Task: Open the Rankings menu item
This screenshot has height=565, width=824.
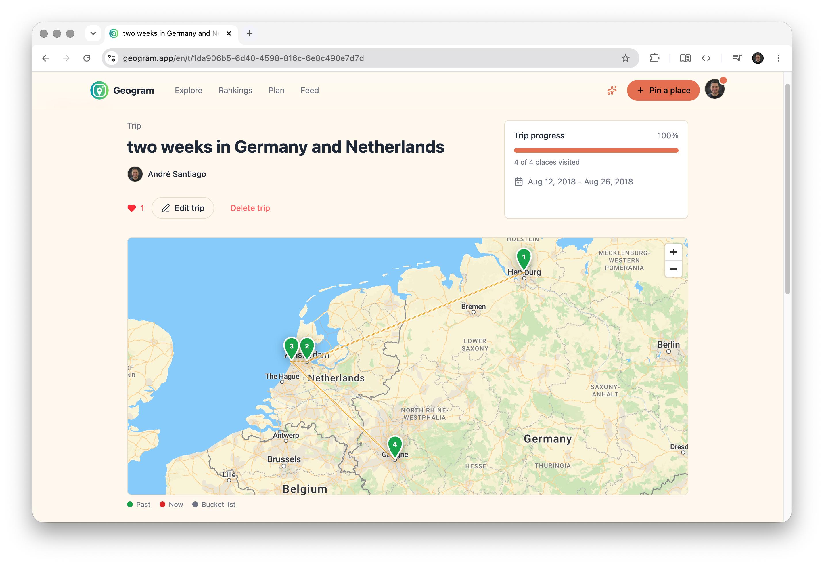Action: tap(235, 90)
